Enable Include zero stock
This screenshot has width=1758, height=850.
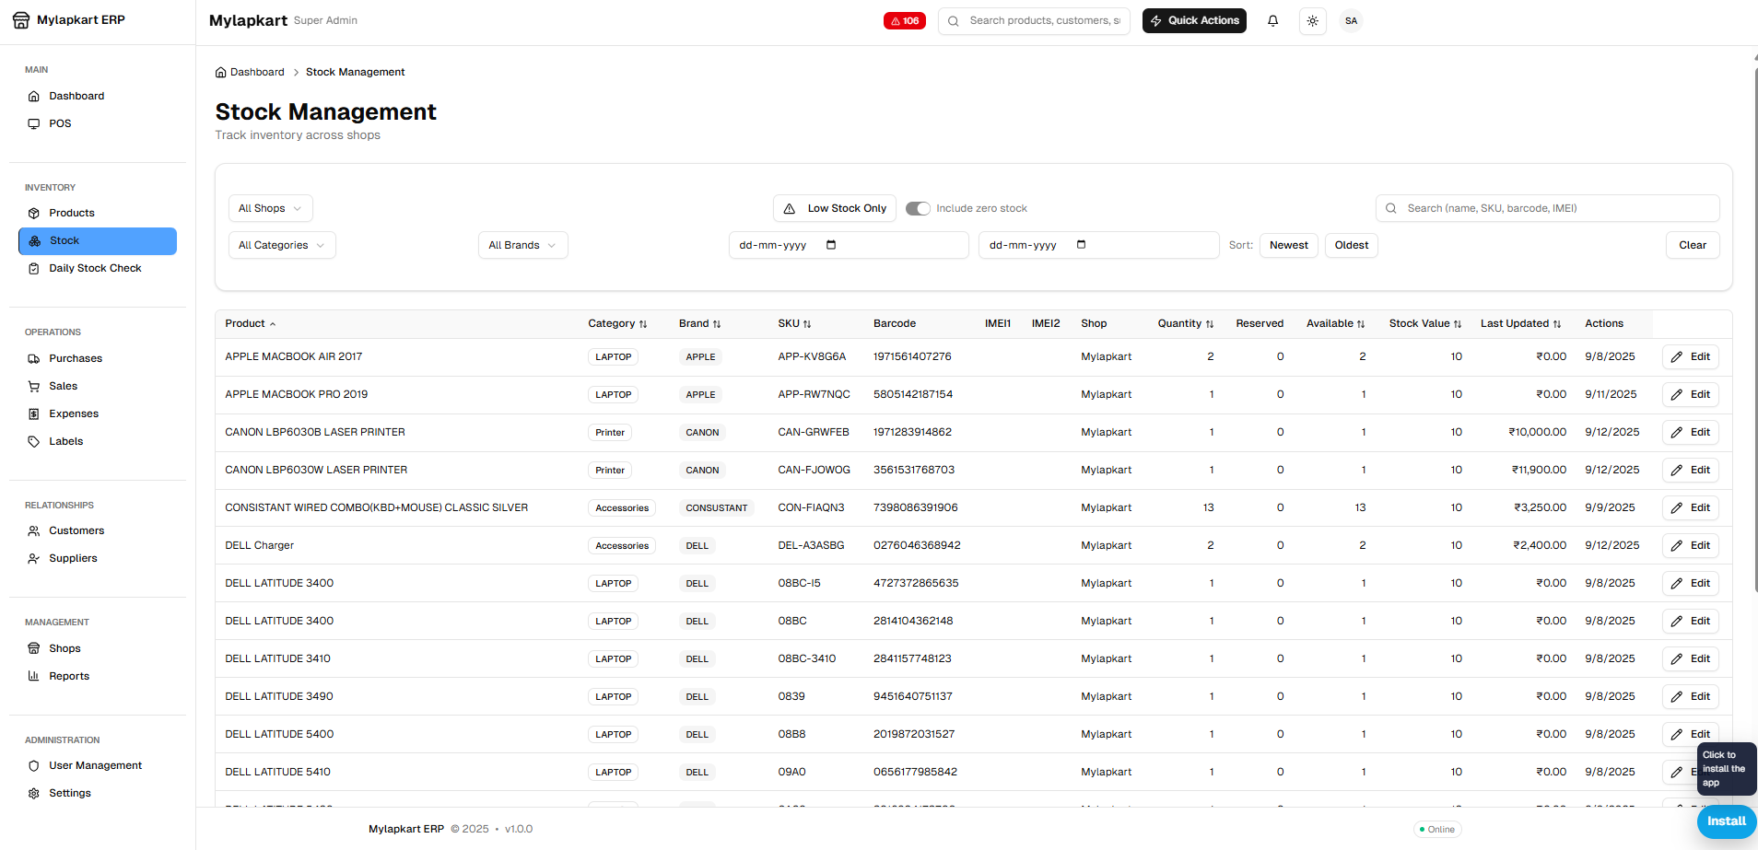click(918, 208)
